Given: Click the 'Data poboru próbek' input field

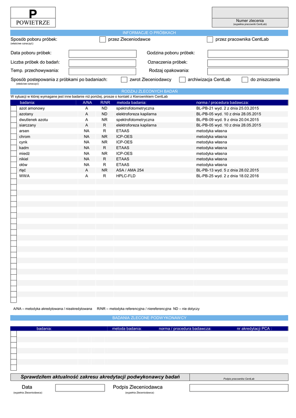Looking at the screenshot, I should coord(102,54).
